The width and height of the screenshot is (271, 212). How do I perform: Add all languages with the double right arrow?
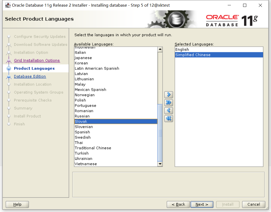coord(169,102)
